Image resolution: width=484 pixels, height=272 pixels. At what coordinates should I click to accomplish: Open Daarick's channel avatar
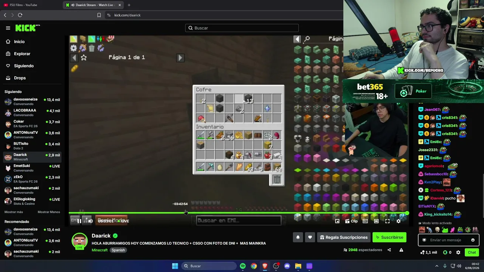click(x=80, y=241)
